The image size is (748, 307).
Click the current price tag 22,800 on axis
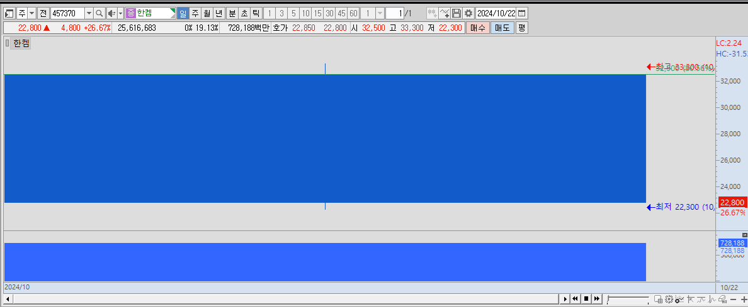click(x=732, y=202)
